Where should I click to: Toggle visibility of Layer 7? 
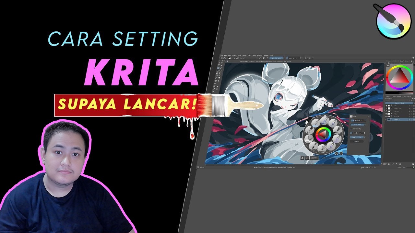click(386, 116)
